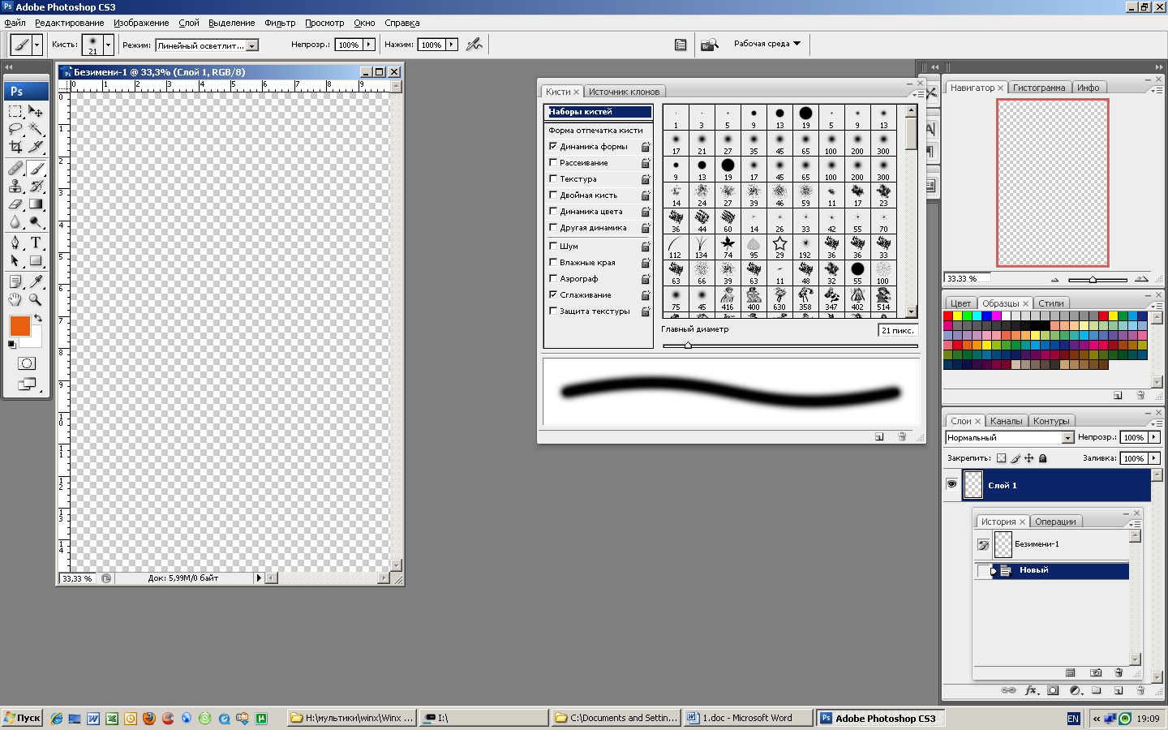Select the Path Selection tool

coord(15,261)
